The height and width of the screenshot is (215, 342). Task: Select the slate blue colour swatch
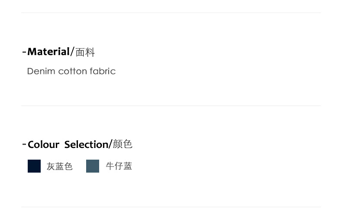click(93, 166)
